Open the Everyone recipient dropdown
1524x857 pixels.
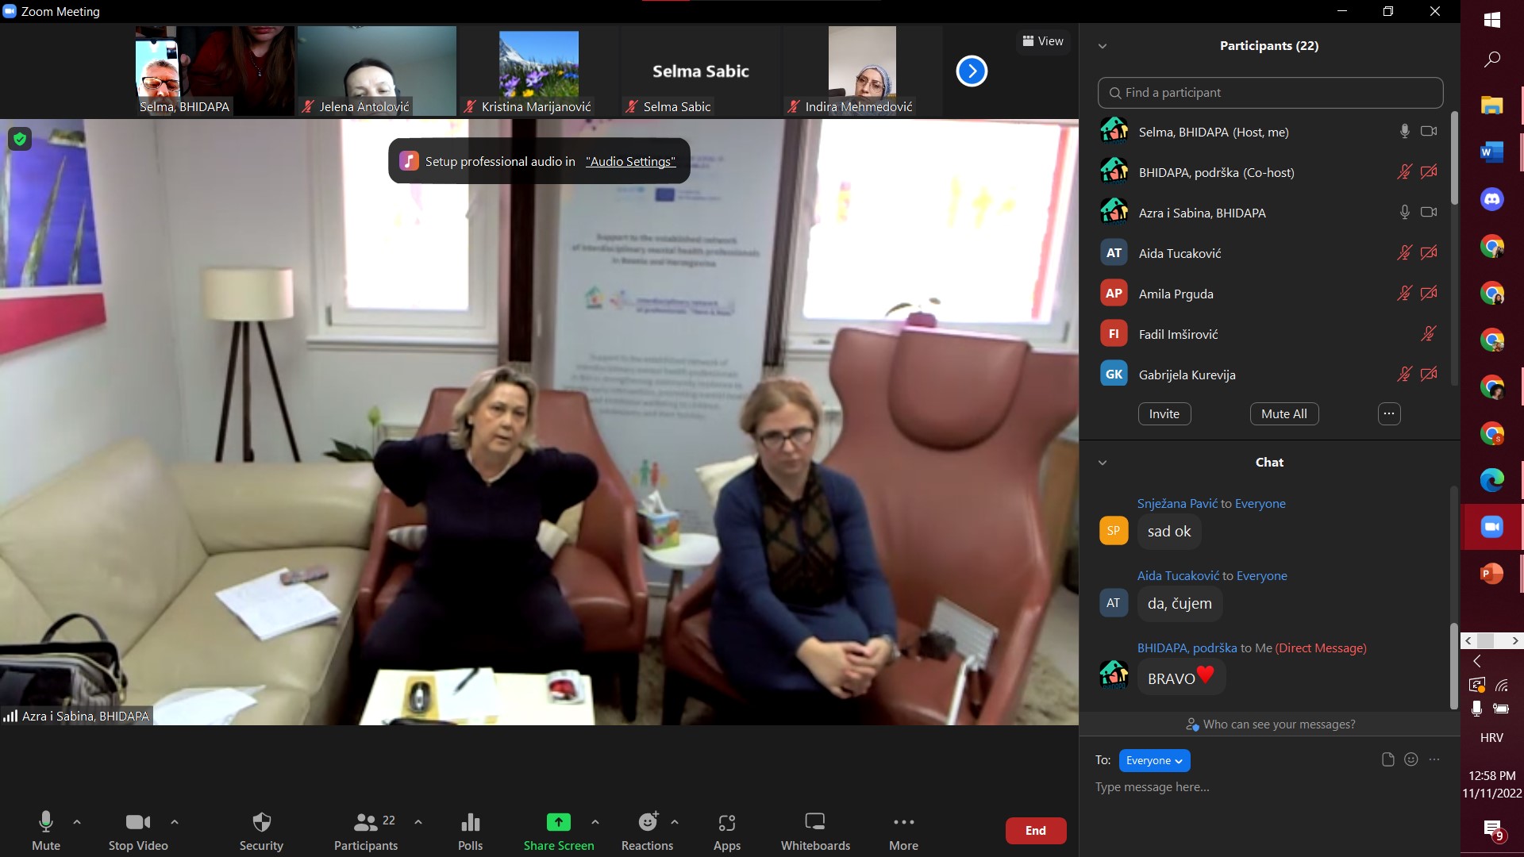tap(1154, 760)
